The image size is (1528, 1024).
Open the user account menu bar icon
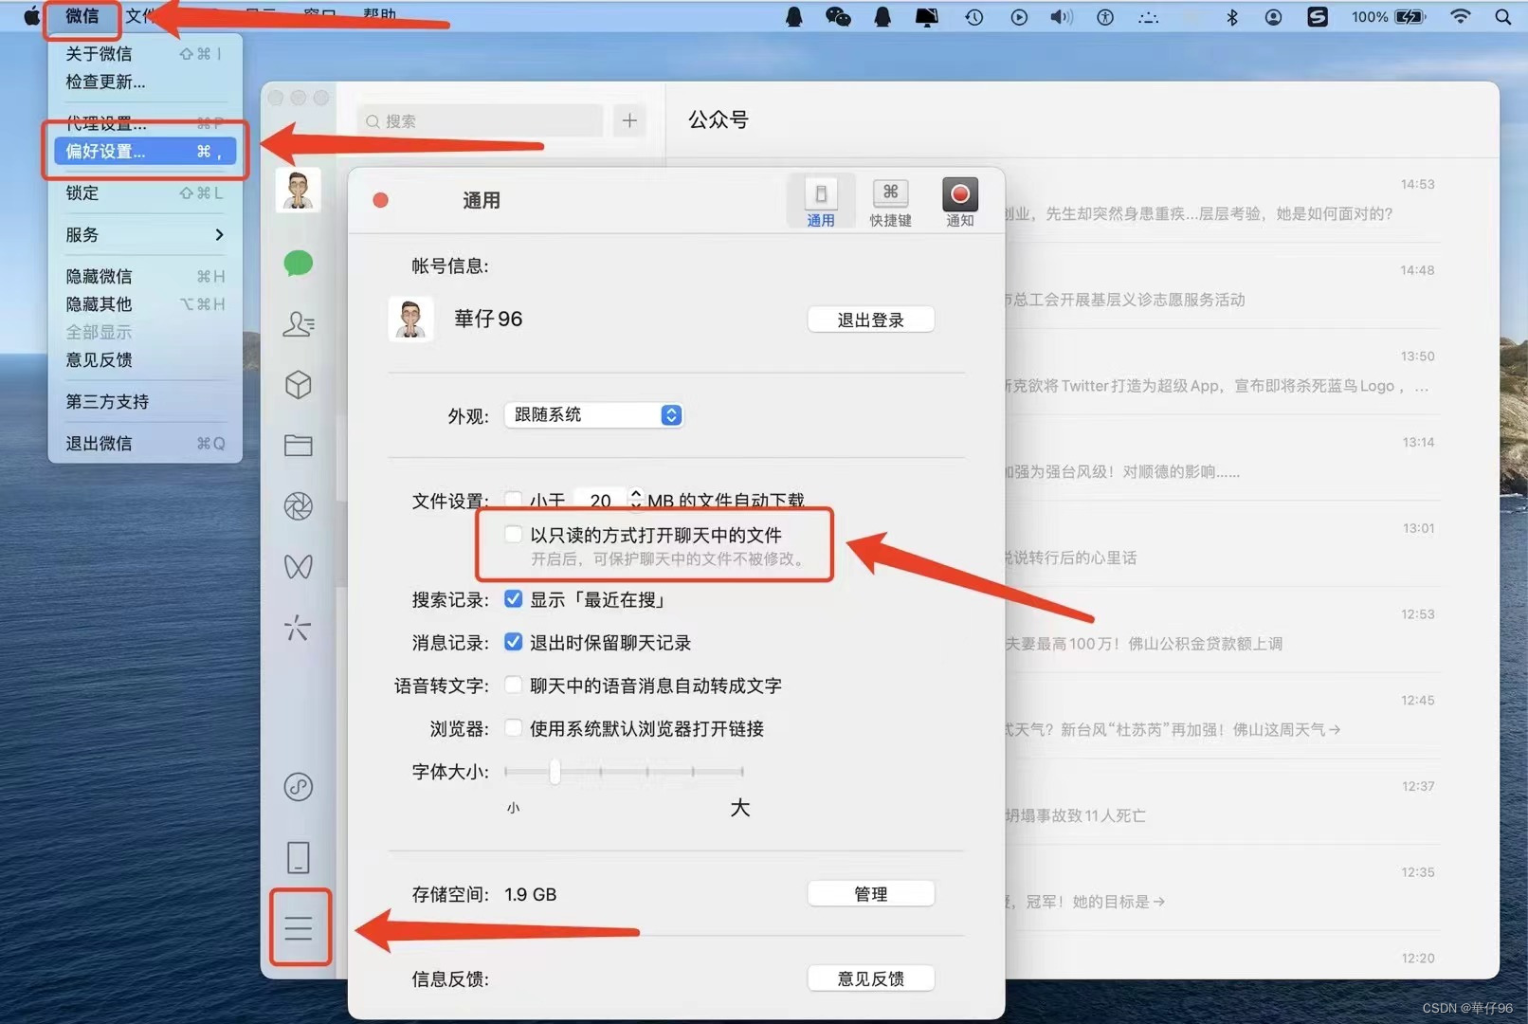coord(1273,16)
